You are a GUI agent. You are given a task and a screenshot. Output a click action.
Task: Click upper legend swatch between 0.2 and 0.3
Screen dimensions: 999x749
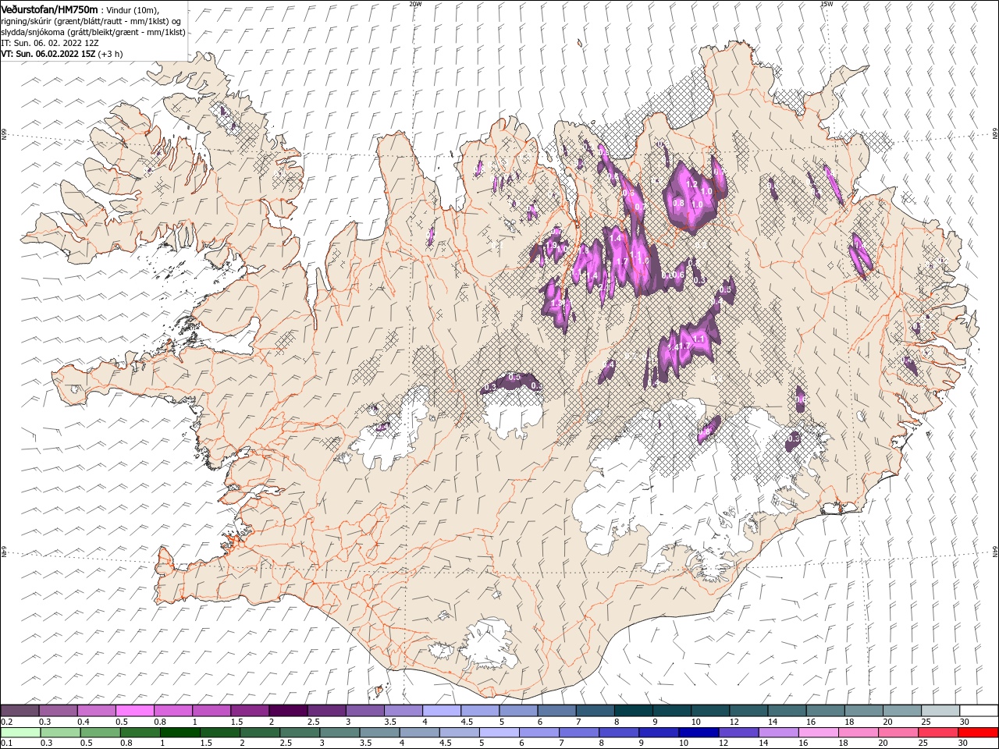tap(20, 711)
